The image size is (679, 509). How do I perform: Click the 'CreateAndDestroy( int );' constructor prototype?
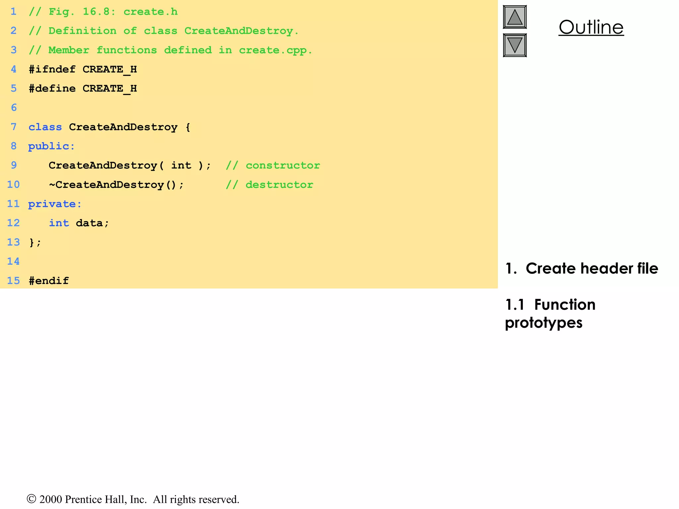tap(130, 165)
